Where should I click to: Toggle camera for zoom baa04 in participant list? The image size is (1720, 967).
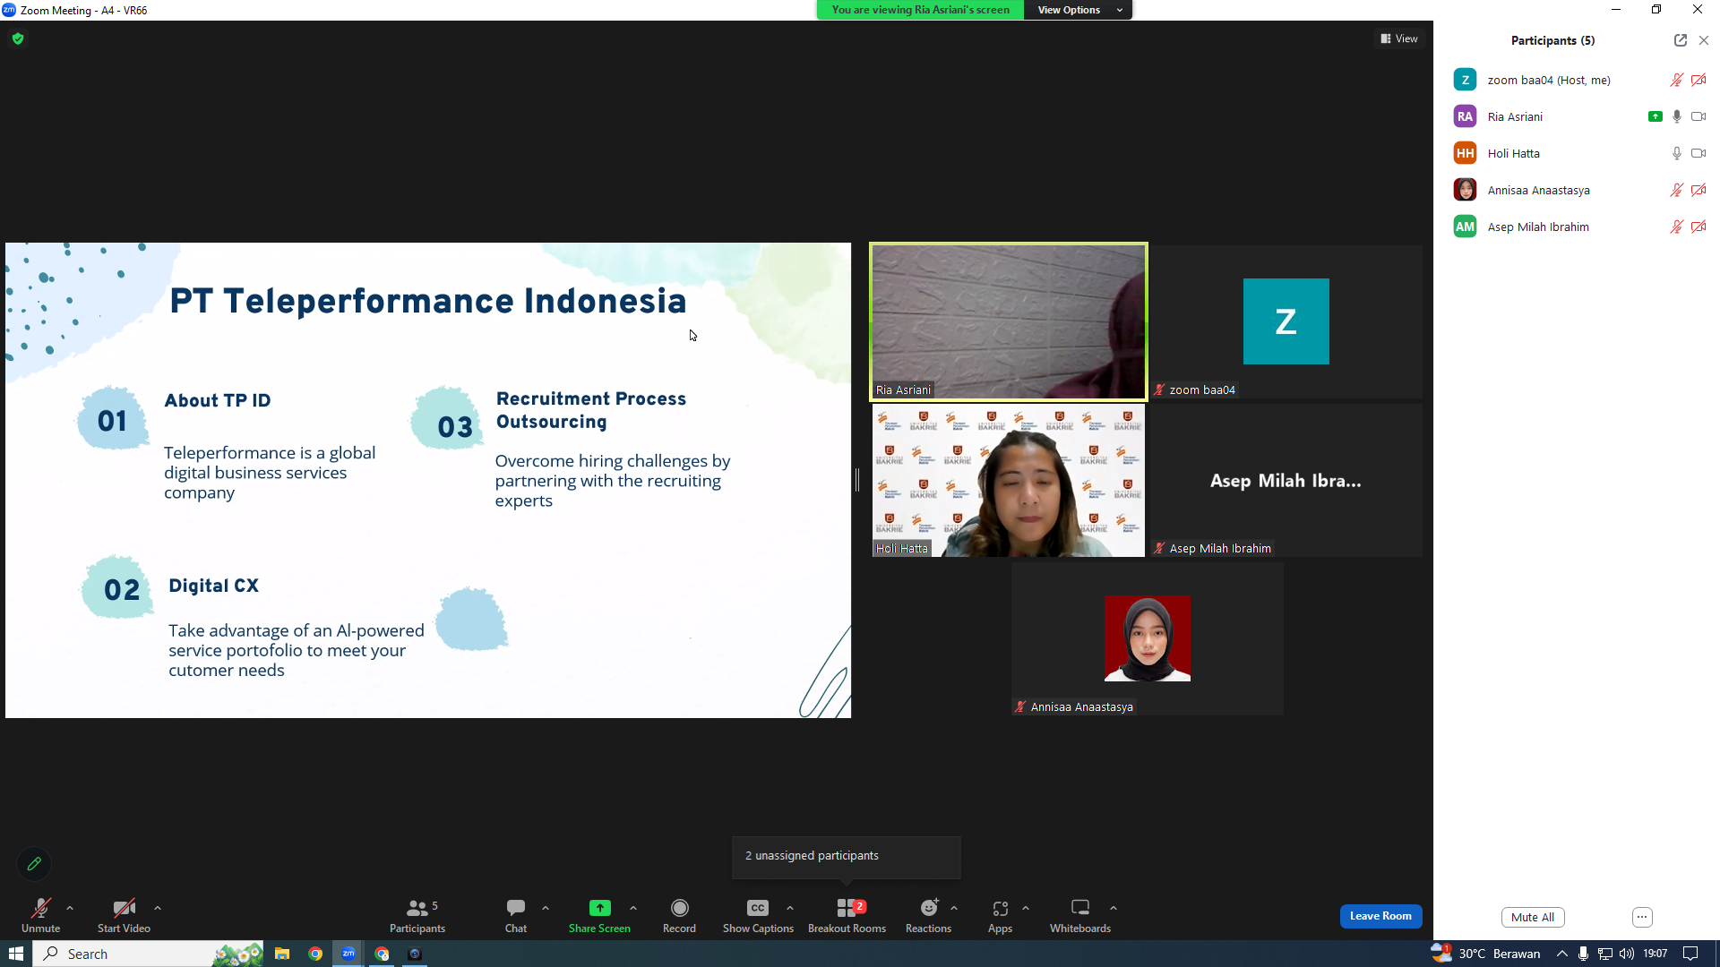tap(1698, 80)
